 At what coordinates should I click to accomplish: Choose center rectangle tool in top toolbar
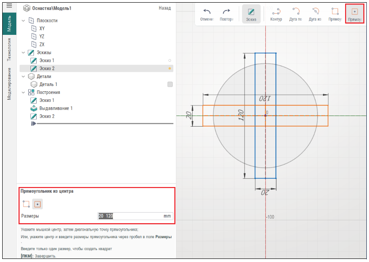coord(354,11)
